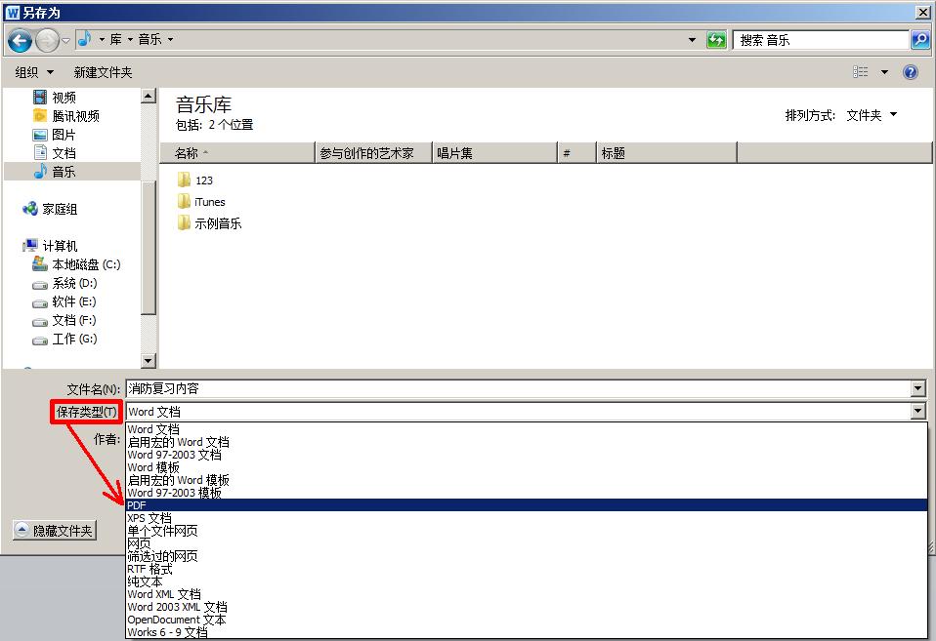Expand the 文件名 history dropdown arrow
936x641 pixels.
pos(917,388)
